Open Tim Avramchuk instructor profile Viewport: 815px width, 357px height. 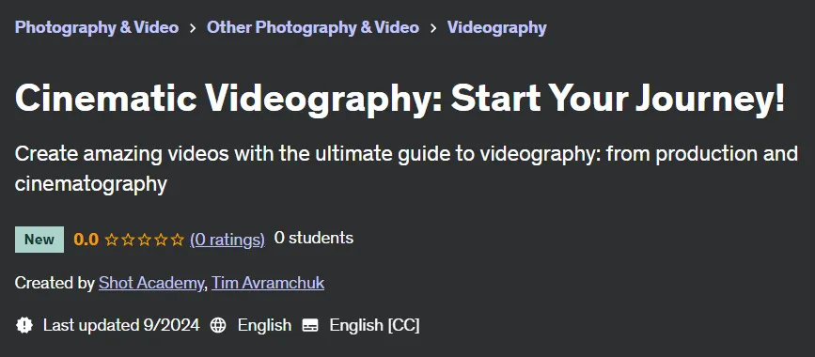(268, 283)
